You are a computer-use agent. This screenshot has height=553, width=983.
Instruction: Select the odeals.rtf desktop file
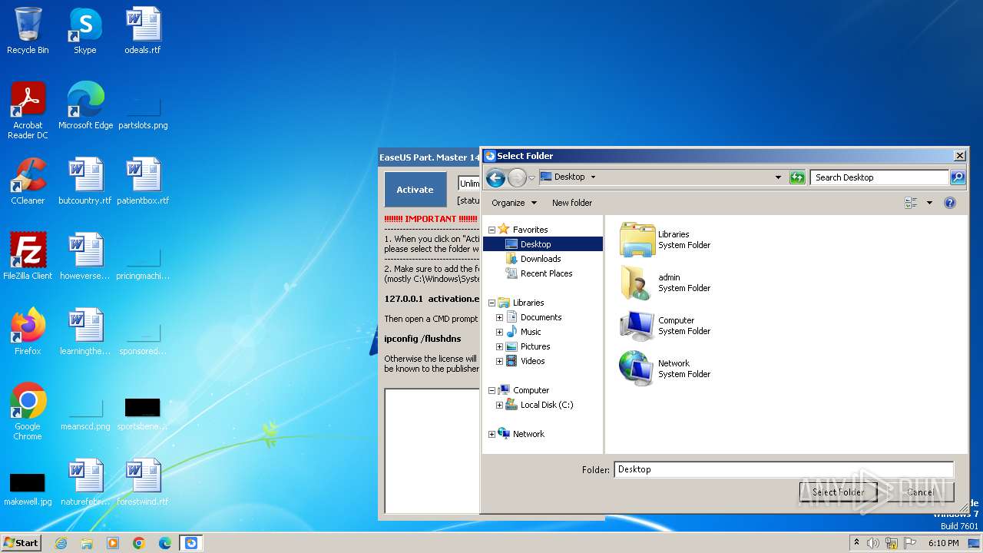tap(143, 31)
